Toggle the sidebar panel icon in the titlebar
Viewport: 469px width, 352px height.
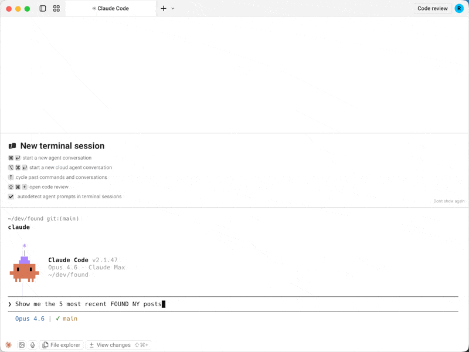(x=42, y=8)
